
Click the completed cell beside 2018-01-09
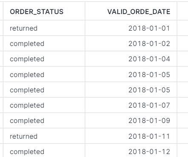44,120
